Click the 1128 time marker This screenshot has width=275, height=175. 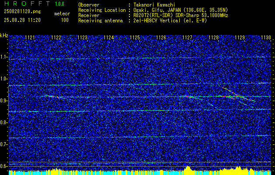(214, 38)
